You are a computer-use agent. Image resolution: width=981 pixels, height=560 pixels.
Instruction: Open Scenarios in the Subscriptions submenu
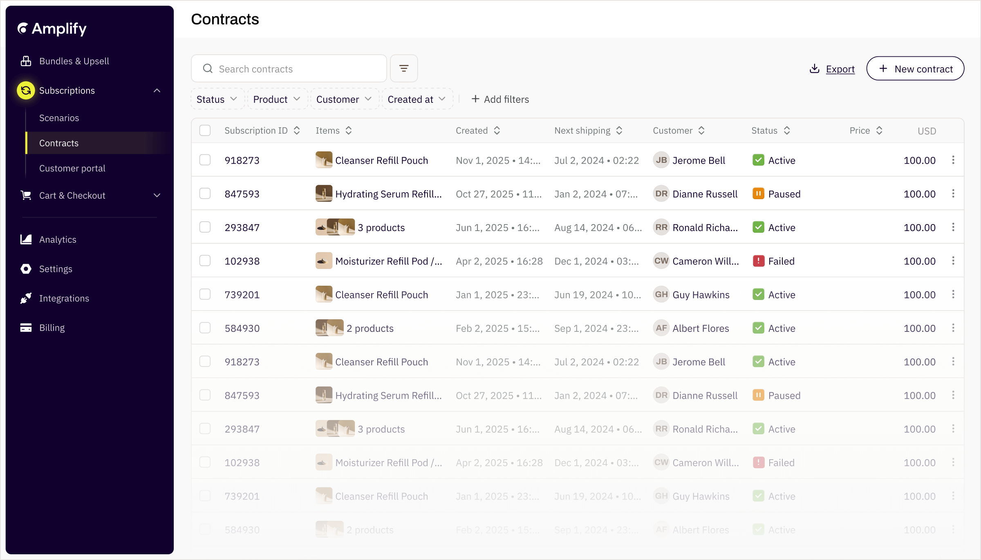(x=59, y=118)
